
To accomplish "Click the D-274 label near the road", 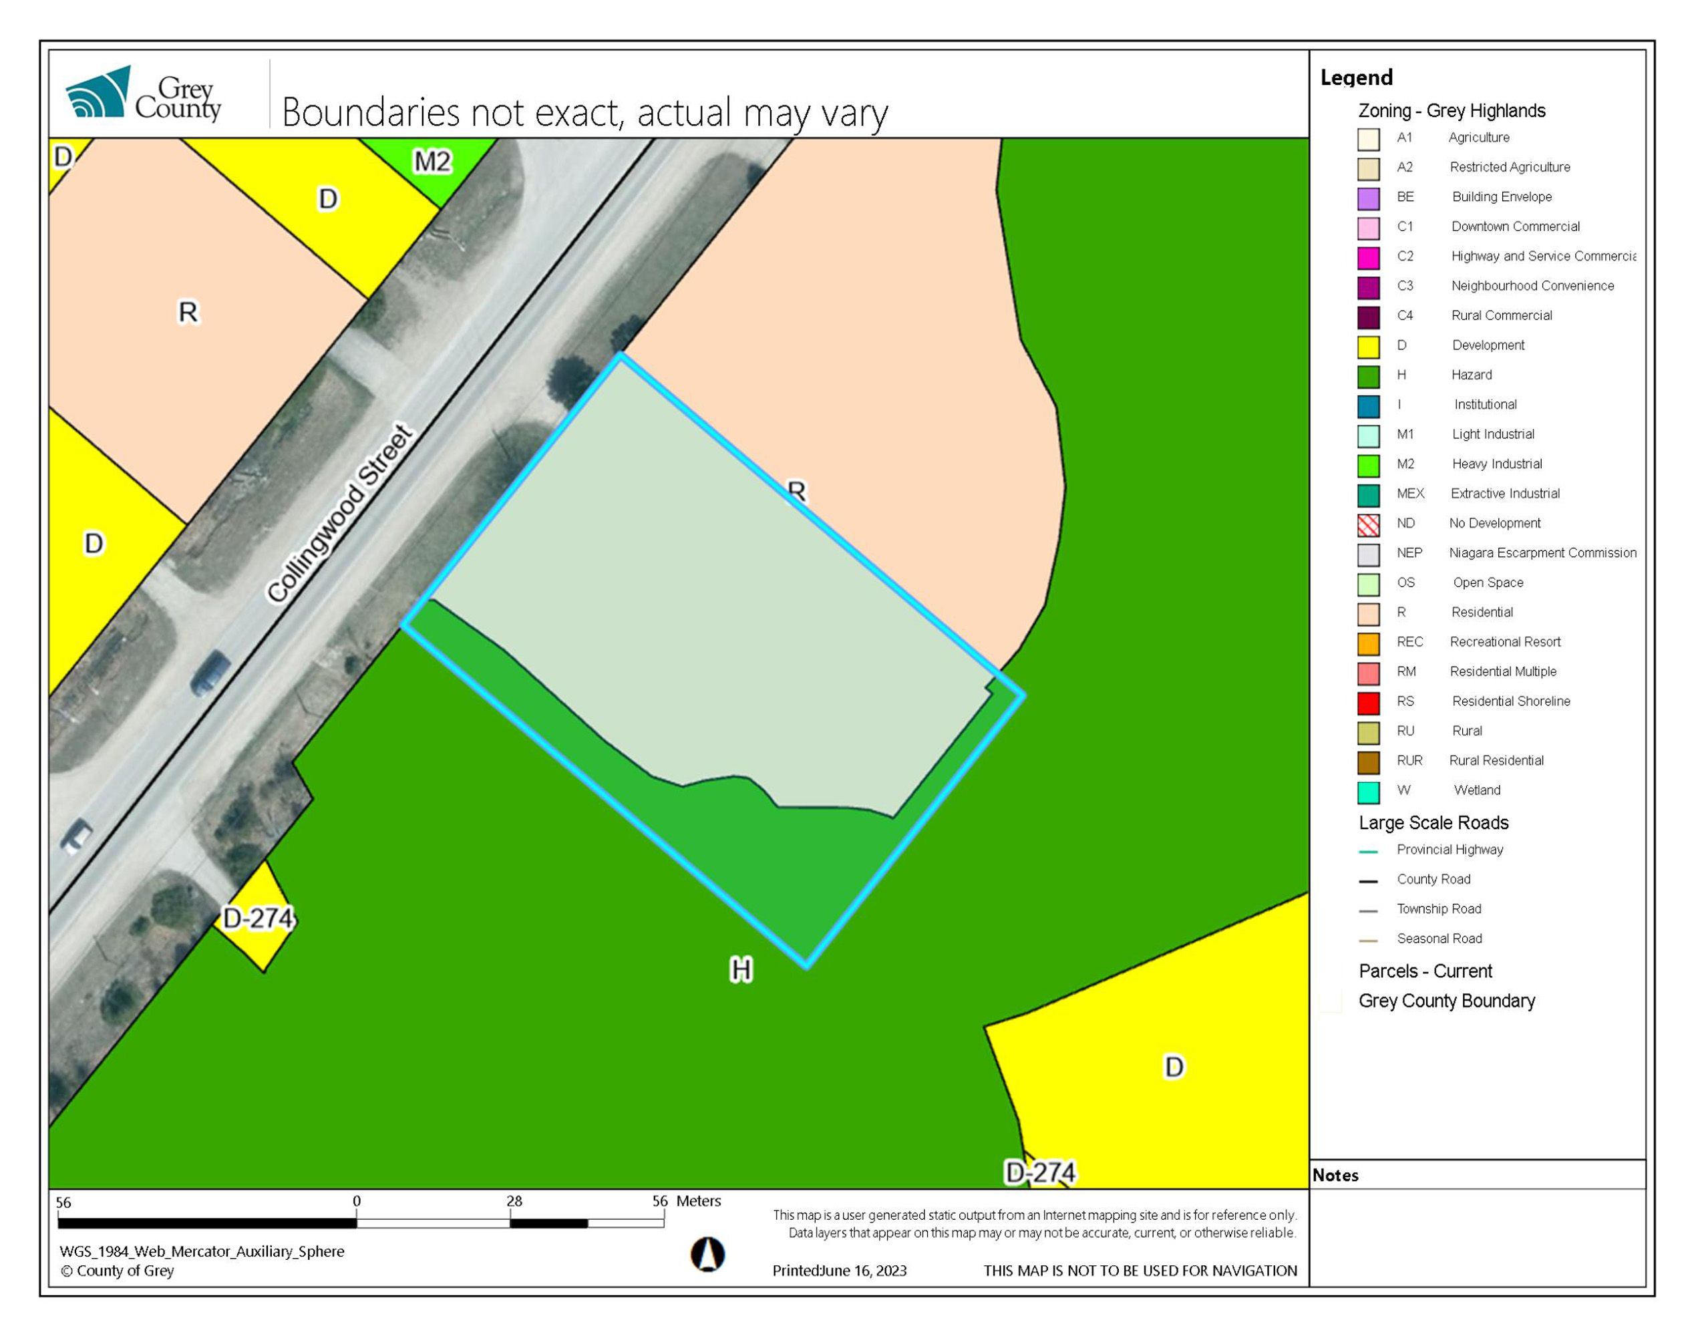I will coord(258,918).
